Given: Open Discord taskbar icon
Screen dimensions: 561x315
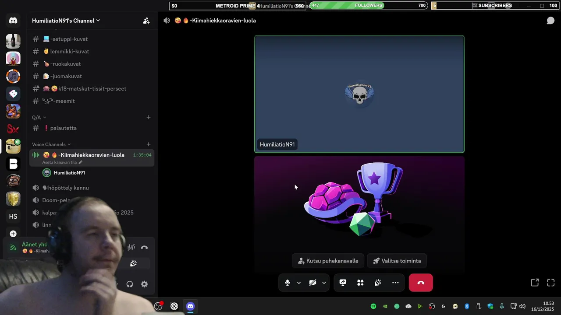Looking at the screenshot, I should [x=190, y=306].
